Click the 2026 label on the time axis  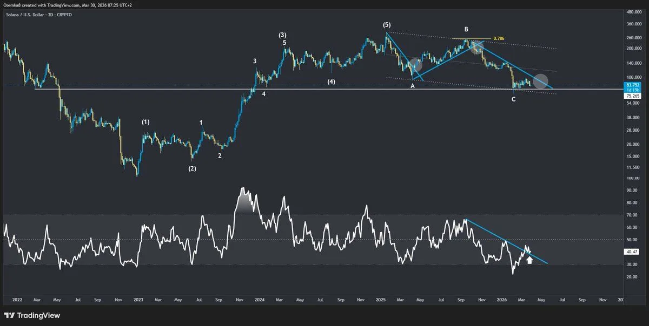point(503,300)
